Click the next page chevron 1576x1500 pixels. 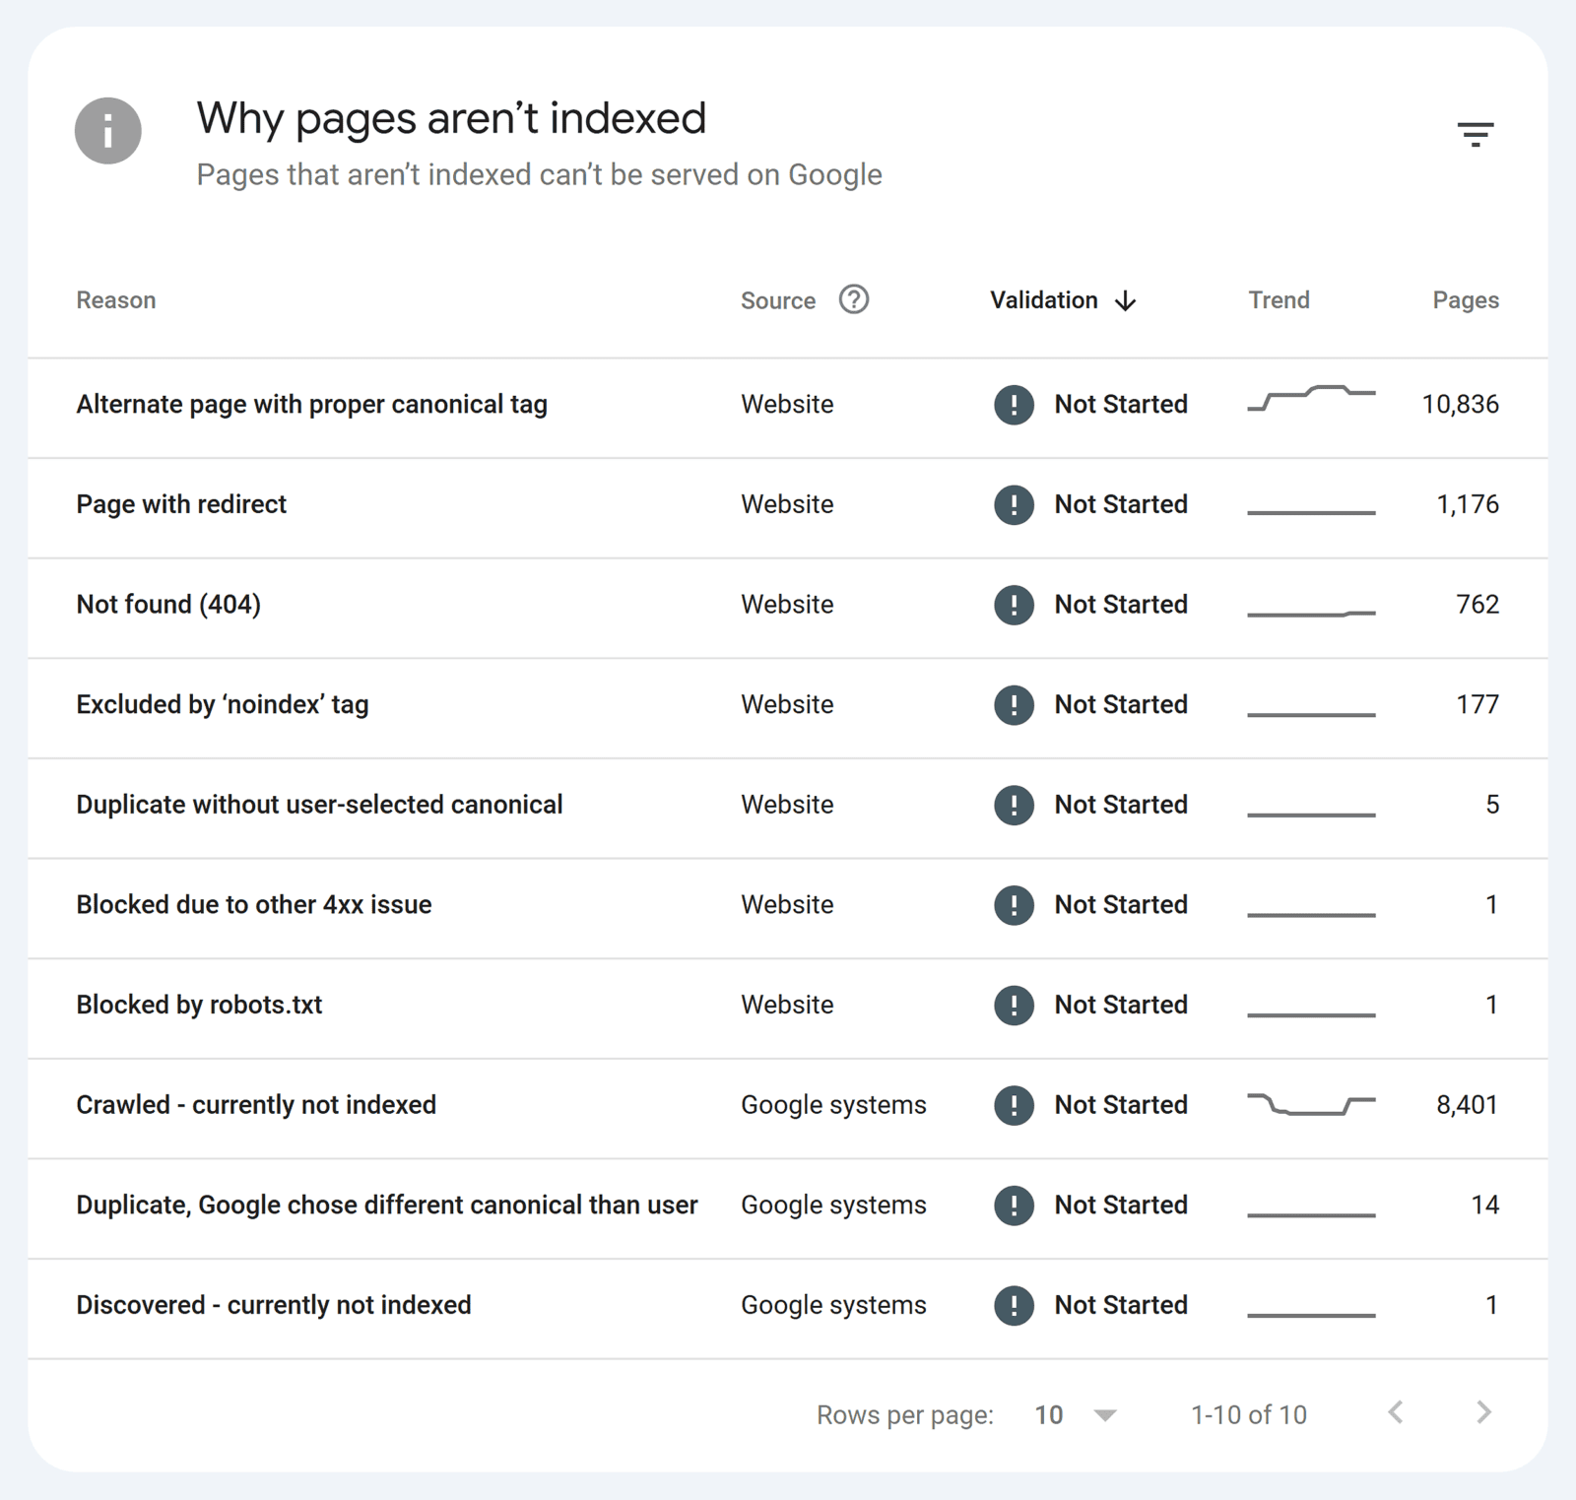point(1483,1412)
